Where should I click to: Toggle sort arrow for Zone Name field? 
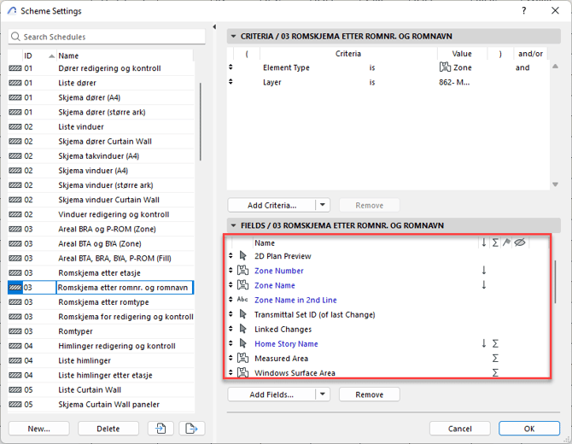[x=484, y=285]
